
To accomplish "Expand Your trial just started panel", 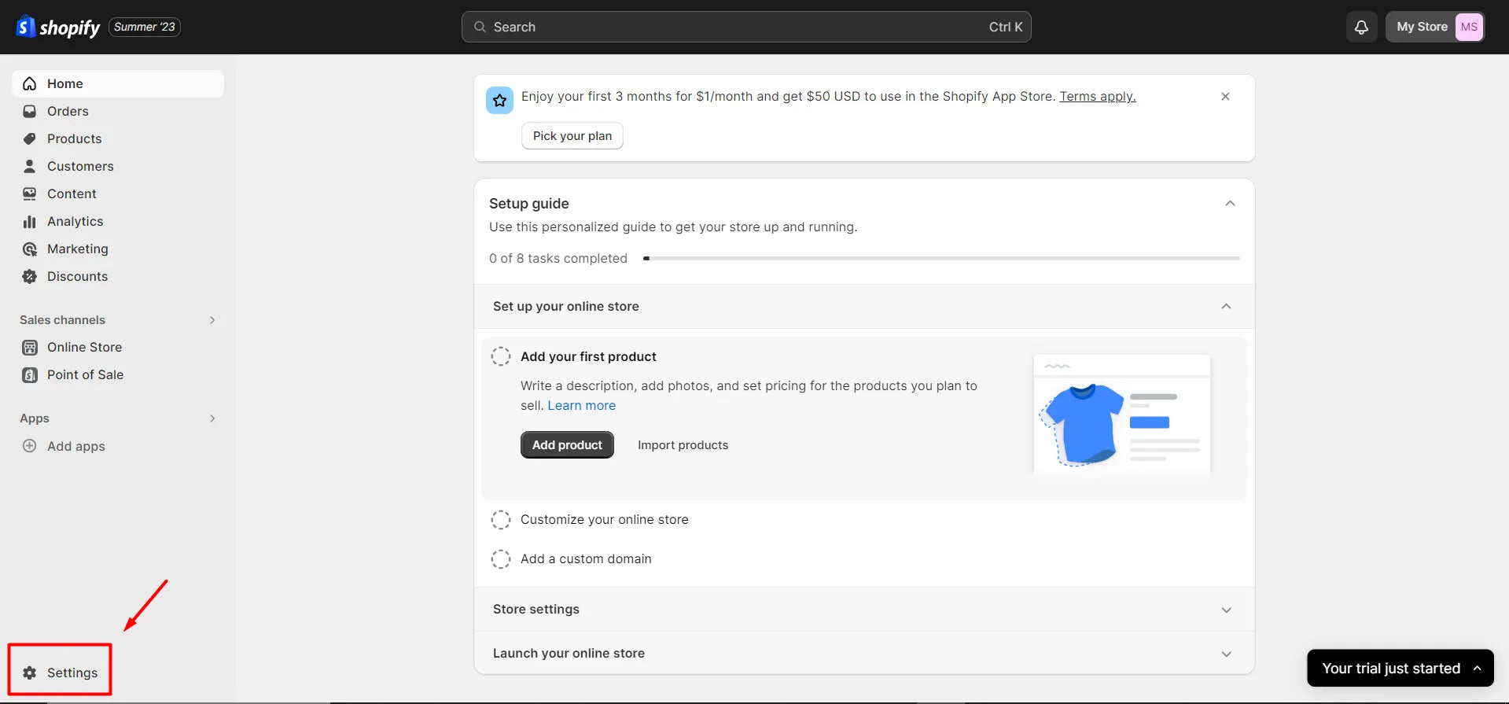I will [1400, 668].
